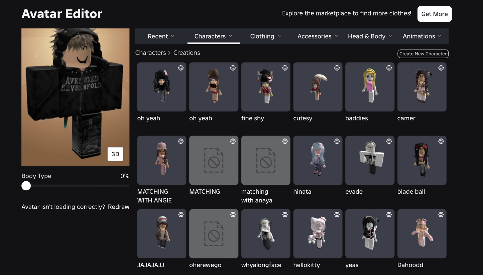Click the Get More button
483x275 pixels.
[434, 14]
